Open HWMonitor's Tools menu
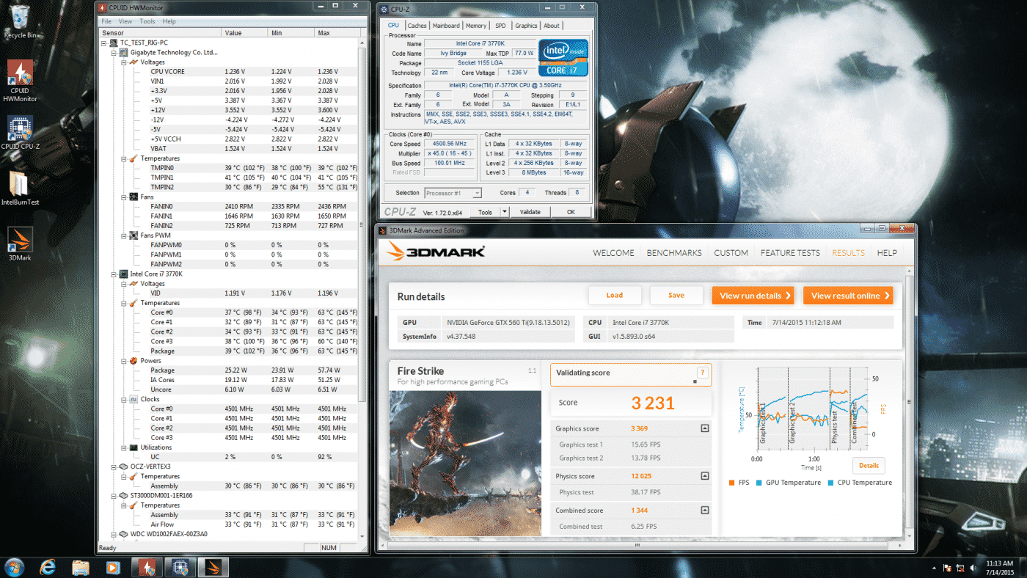Viewport: 1027px width, 578px height. pos(147,21)
